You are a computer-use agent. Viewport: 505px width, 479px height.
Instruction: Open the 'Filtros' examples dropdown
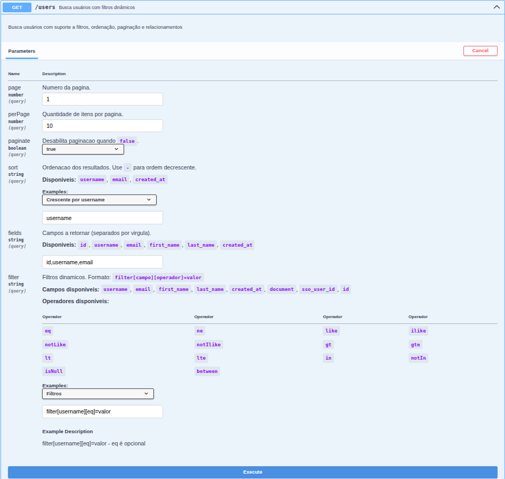(x=98, y=394)
